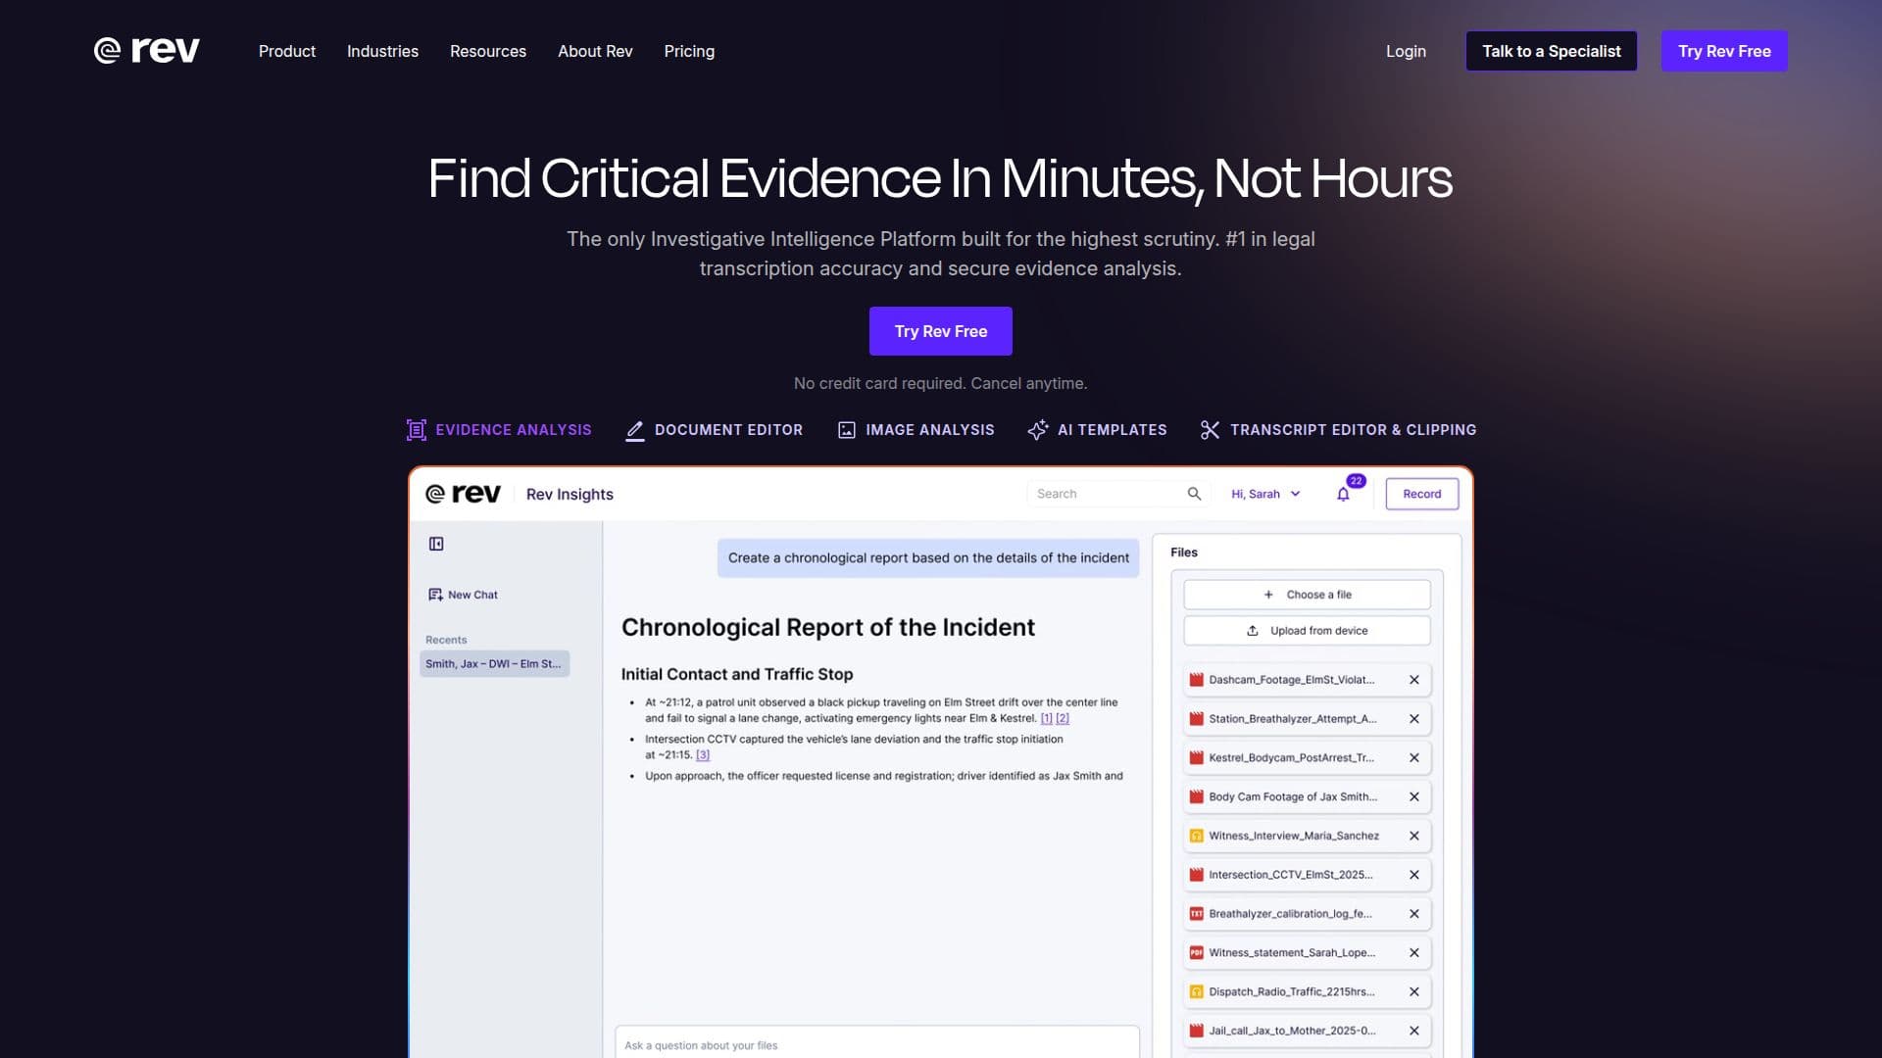Remove Breathalyzer_calibration_log file
The width and height of the screenshot is (1882, 1058).
click(1414, 914)
